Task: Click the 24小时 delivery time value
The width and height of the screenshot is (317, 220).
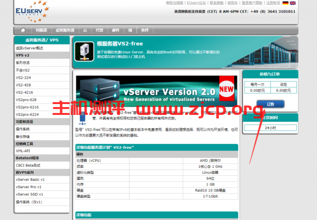Action: [x=270, y=128]
